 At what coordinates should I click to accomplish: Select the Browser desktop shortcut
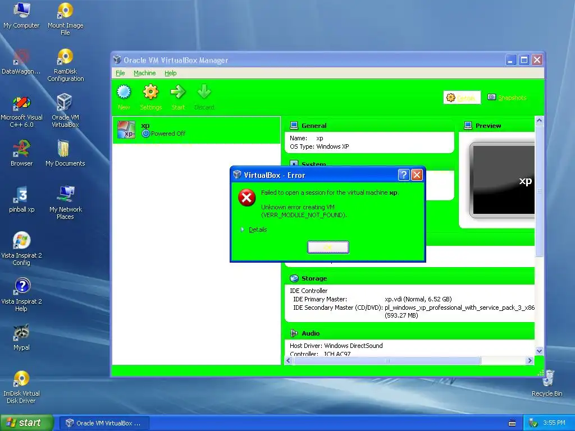(21, 153)
